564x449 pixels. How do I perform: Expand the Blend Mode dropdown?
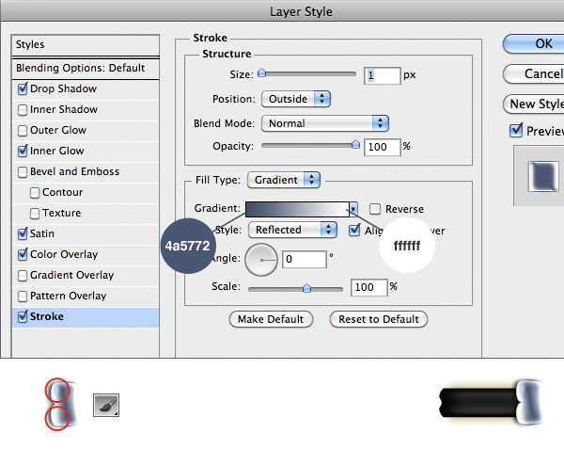coord(325,123)
